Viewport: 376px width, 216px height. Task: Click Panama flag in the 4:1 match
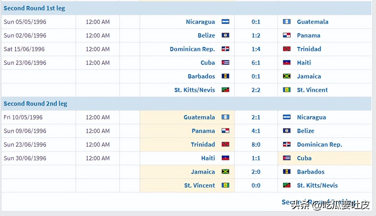pyautogui.click(x=225, y=131)
